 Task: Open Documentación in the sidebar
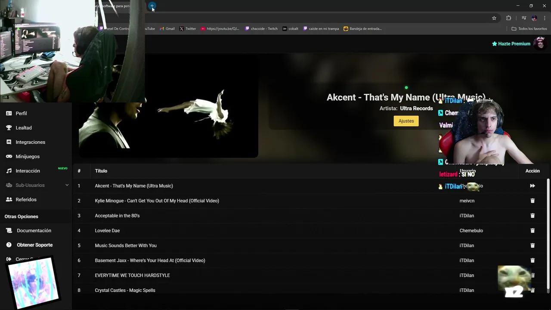click(x=34, y=231)
